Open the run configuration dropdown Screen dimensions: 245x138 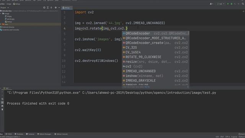coord(220,4)
